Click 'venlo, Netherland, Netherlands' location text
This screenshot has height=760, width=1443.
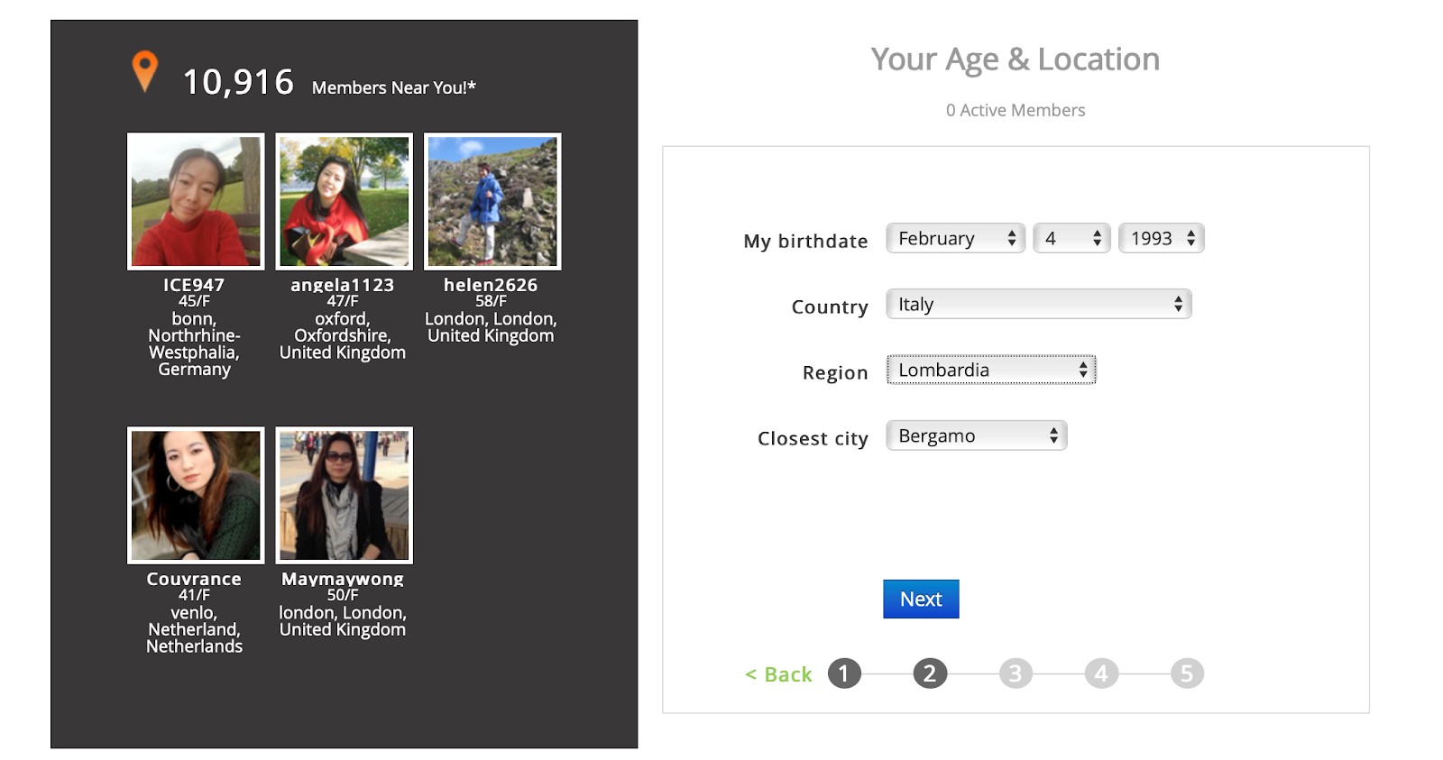[194, 629]
